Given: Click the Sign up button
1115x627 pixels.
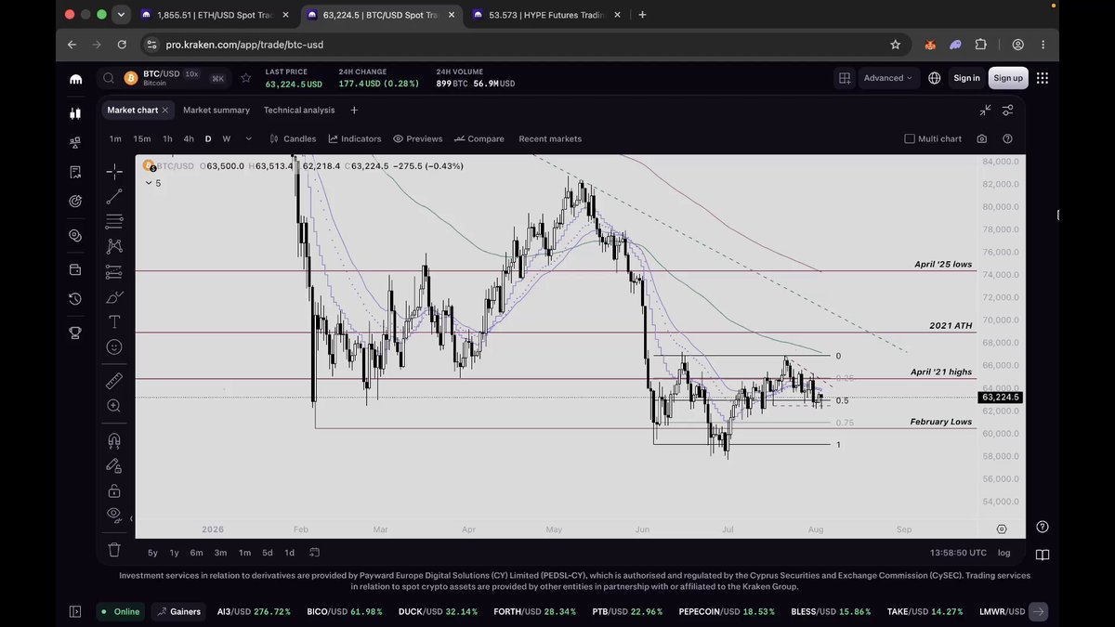Looking at the screenshot, I should coord(1008,78).
